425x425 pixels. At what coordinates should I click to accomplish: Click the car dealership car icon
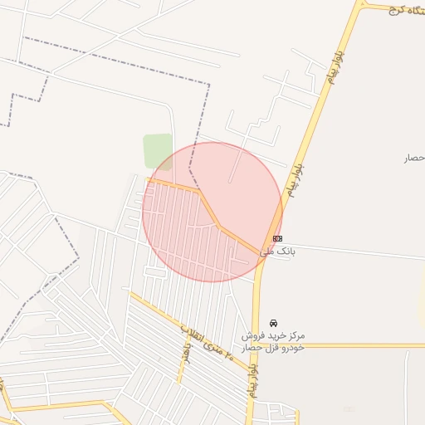click(x=273, y=323)
